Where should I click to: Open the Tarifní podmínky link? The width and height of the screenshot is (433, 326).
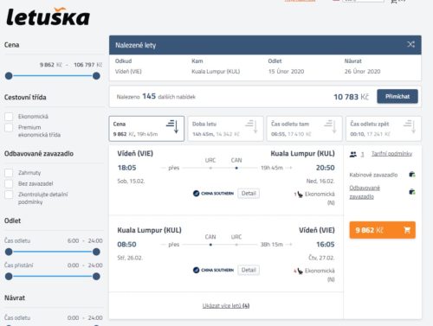tap(391, 154)
